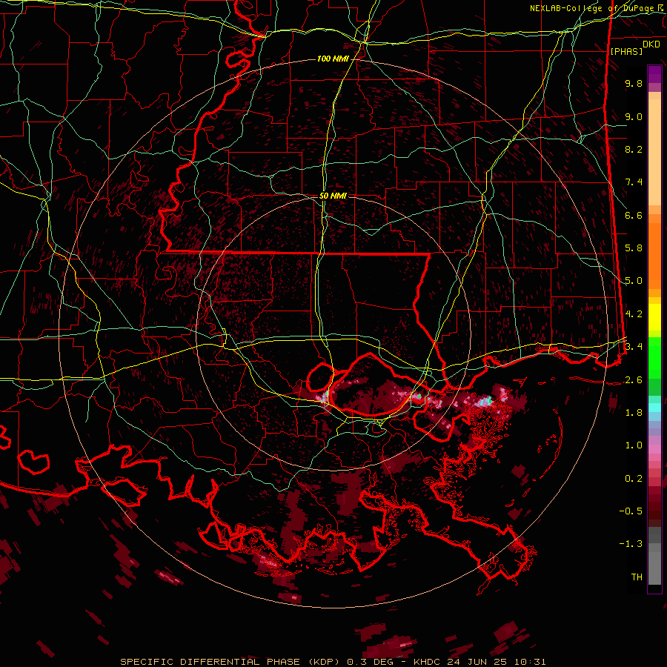Click the 50 NMI range ring label
The height and width of the screenshot is (667, 667).
[333, 196]
